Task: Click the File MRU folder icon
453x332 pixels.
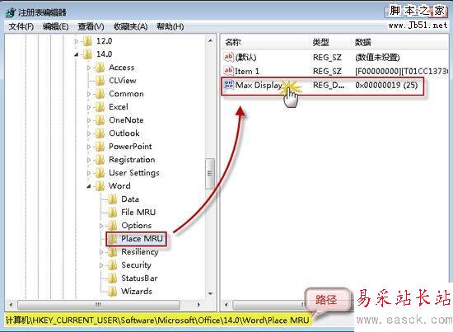Action: point(112,213)
